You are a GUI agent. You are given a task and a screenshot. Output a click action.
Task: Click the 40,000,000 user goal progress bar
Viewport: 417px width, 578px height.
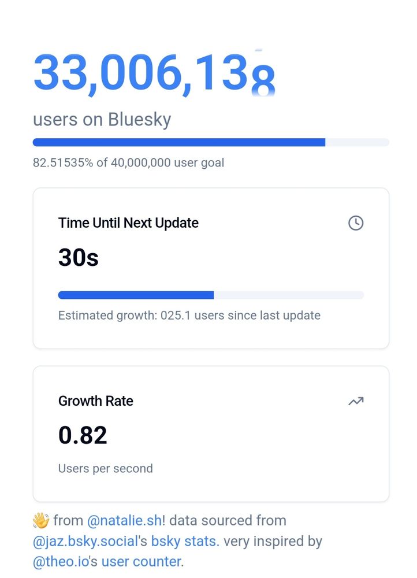pos(211,142)
